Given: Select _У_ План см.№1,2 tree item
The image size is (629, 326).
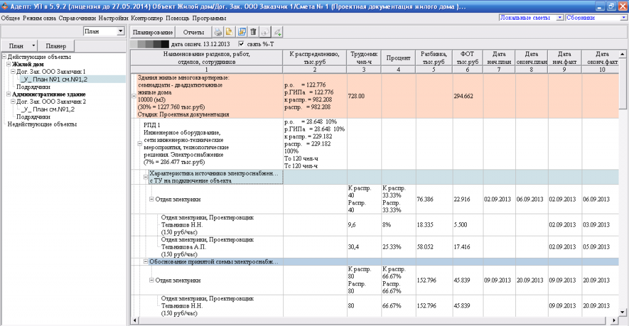Looking at the screenshot, I should pos(48,109).
